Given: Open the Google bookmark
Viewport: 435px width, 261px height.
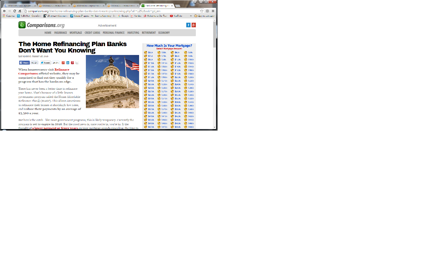Looking at the screenshot, I should (123, 16).
